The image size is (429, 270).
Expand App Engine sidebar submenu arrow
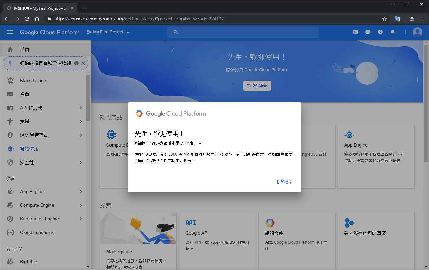(81, 192)
